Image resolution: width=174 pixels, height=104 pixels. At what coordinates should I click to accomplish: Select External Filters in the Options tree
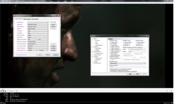97,55
